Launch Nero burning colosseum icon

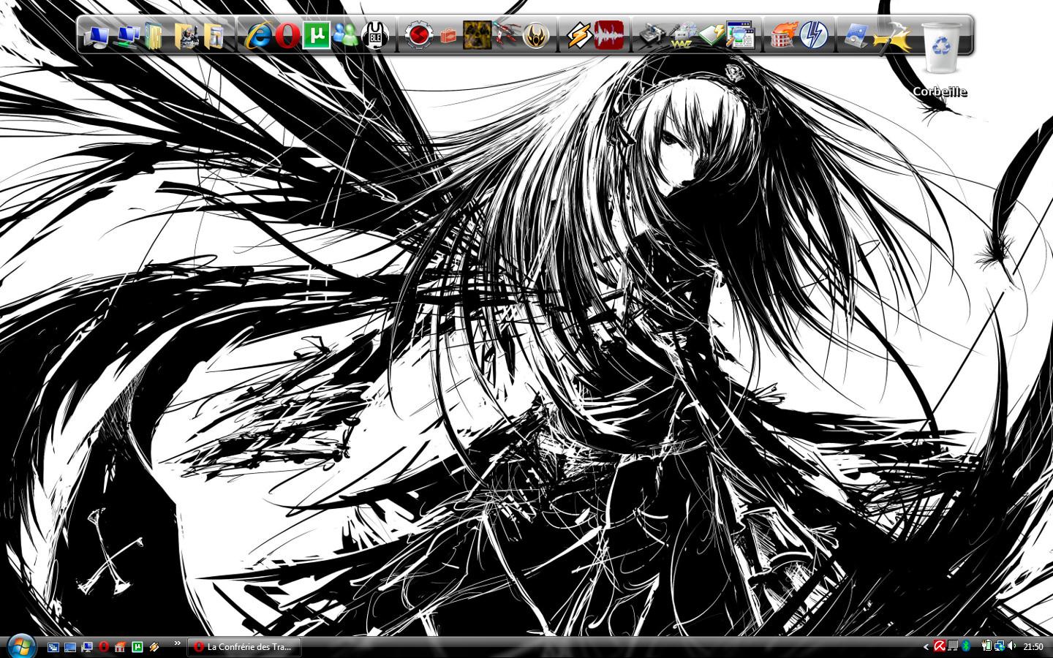point(783,35)
